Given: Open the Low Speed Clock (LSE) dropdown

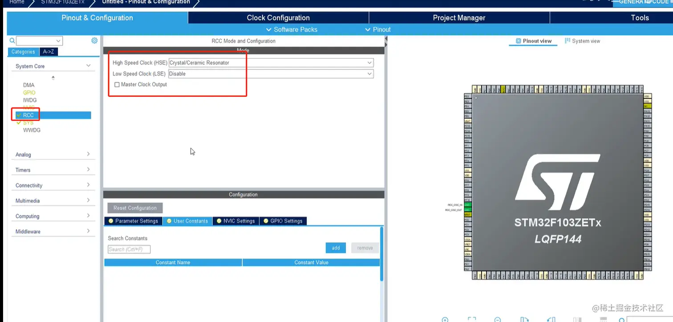Looking at the screenshot, I should 271,74.
